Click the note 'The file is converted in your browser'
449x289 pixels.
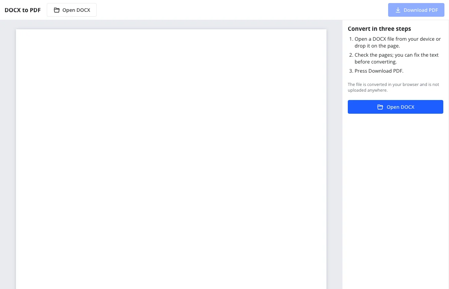point(393,87)
